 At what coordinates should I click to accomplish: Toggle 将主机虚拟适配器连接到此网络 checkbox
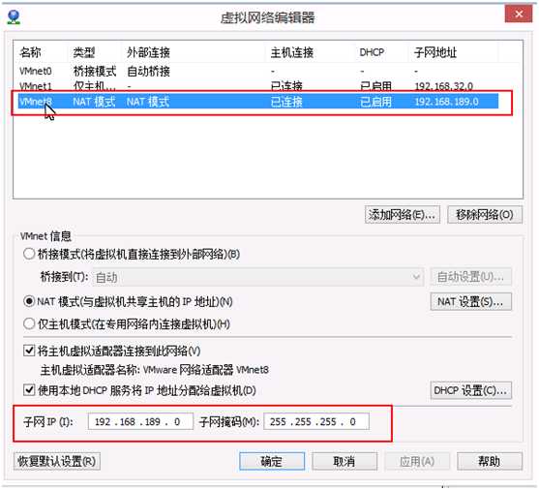[x=29, y=351]
